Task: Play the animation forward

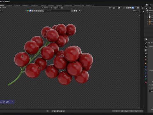Action: coord(59,111)
